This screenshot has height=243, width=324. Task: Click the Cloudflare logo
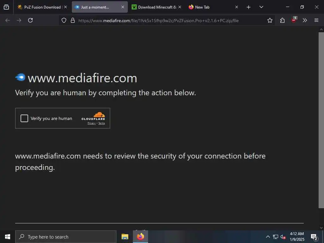93,116
